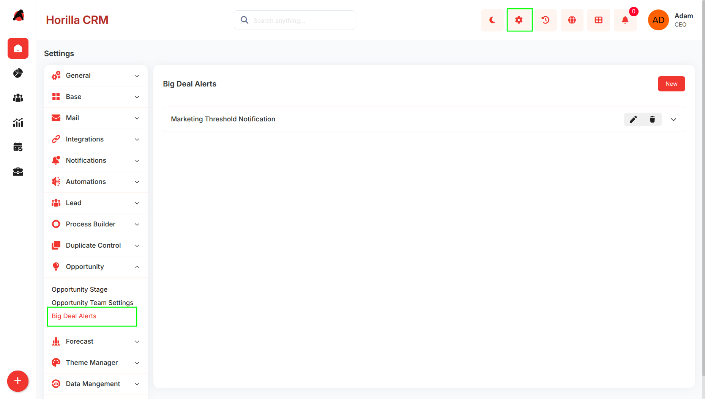Expand the Lead settings section
Viewport: 705px width, 399px height.
click(x=96, y=203)
